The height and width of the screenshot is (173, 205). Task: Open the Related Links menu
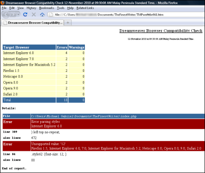click(85, 8)
